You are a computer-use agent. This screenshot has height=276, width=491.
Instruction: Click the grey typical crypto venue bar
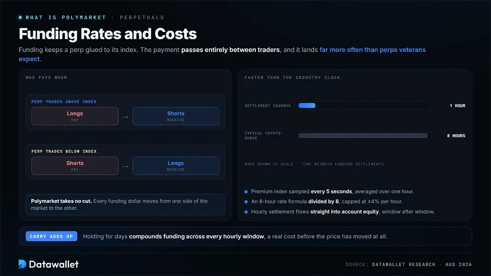pos(363,136)
